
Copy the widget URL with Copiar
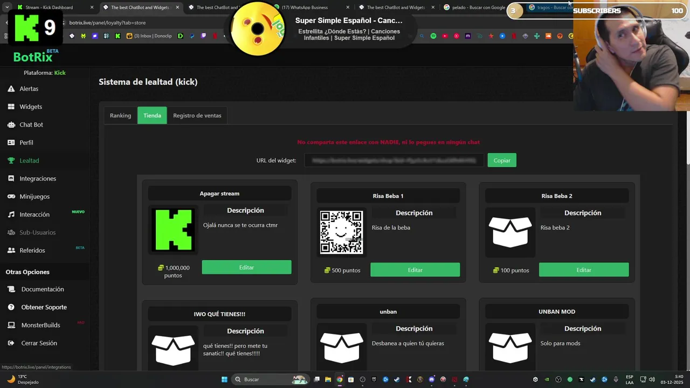[502, 160]
